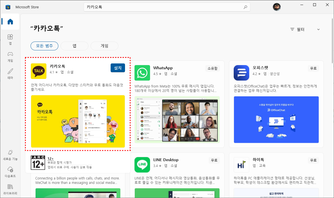334x198 pixels.
Task: Open Library (라이브러리) in sidebar
Action: tap(10, 189)
